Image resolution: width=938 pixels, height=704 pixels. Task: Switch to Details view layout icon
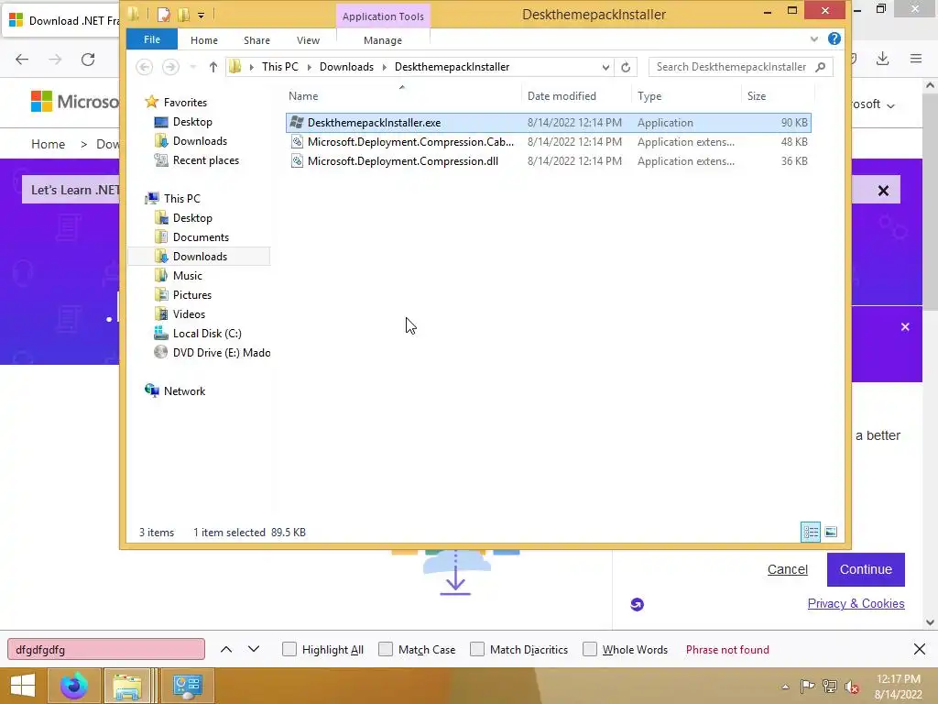(x=811, y=532)
